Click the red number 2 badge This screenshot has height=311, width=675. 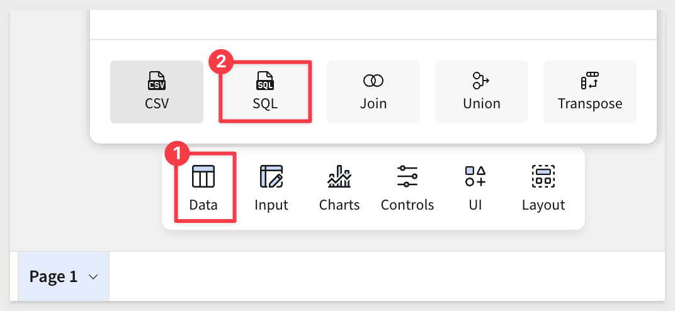tap(221, 62)
